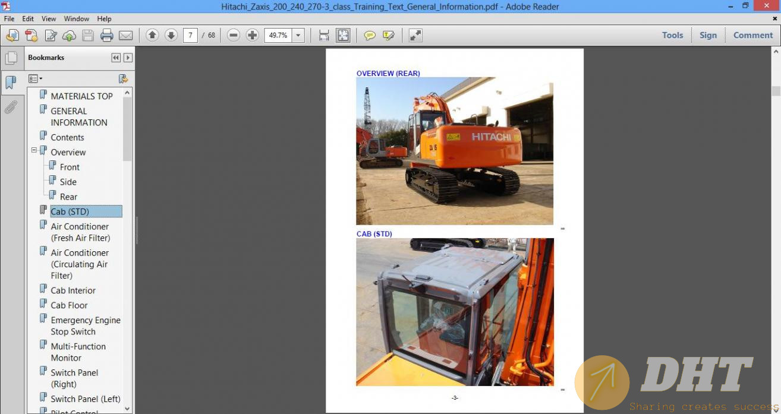This screenshot has width=781, height=414.
Task: Open Air Conditioner (Fresh Air Filter) bookmark
Action: point(80,232)
